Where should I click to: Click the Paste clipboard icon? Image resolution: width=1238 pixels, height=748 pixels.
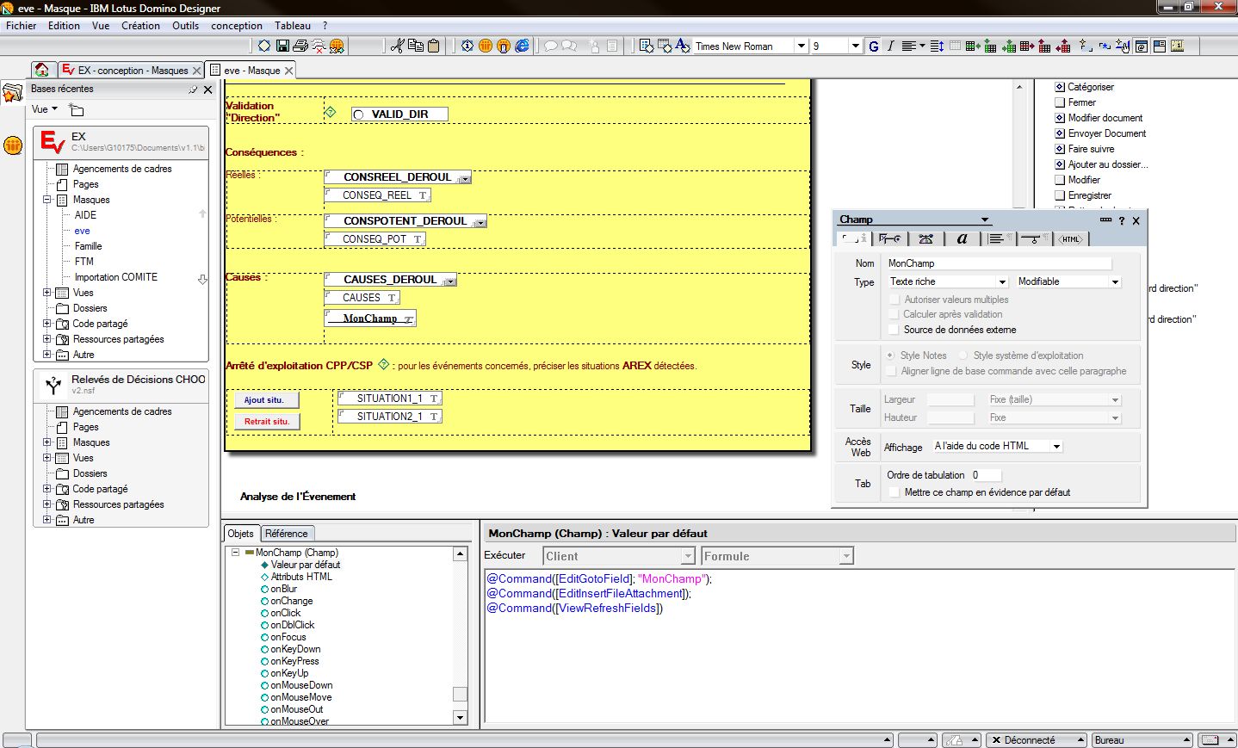433,46
